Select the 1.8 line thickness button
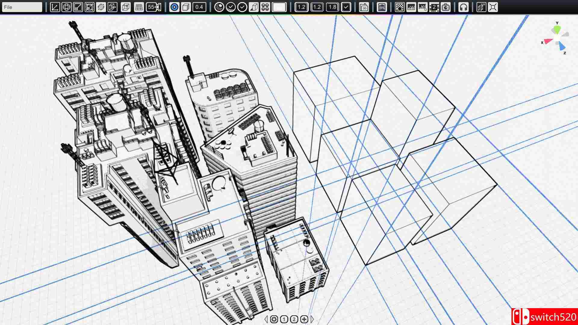This screenshot has height=325, width=578. click(332, 7)
